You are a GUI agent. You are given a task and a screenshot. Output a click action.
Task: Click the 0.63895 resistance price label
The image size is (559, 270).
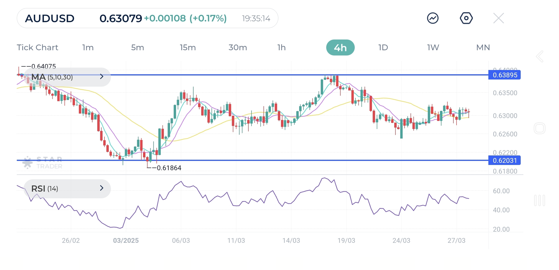(504, 75)
